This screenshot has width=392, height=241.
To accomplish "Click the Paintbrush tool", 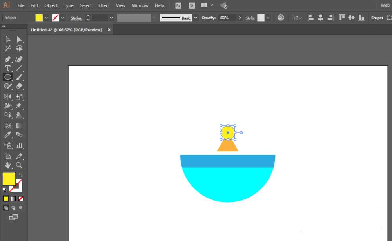I will [19, 77].
